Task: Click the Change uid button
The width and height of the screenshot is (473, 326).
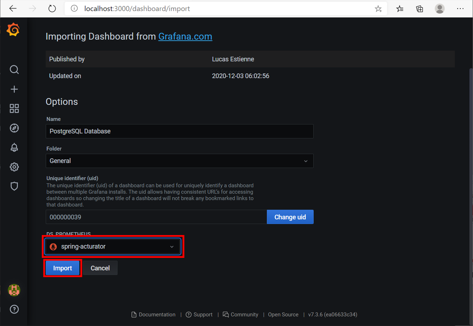Action: 290,217
